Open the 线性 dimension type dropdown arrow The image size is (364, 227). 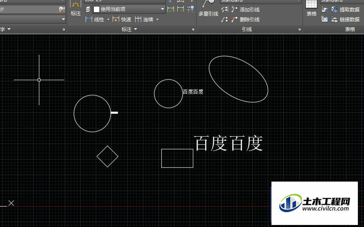pyautogui.click(x=108, y=20)
